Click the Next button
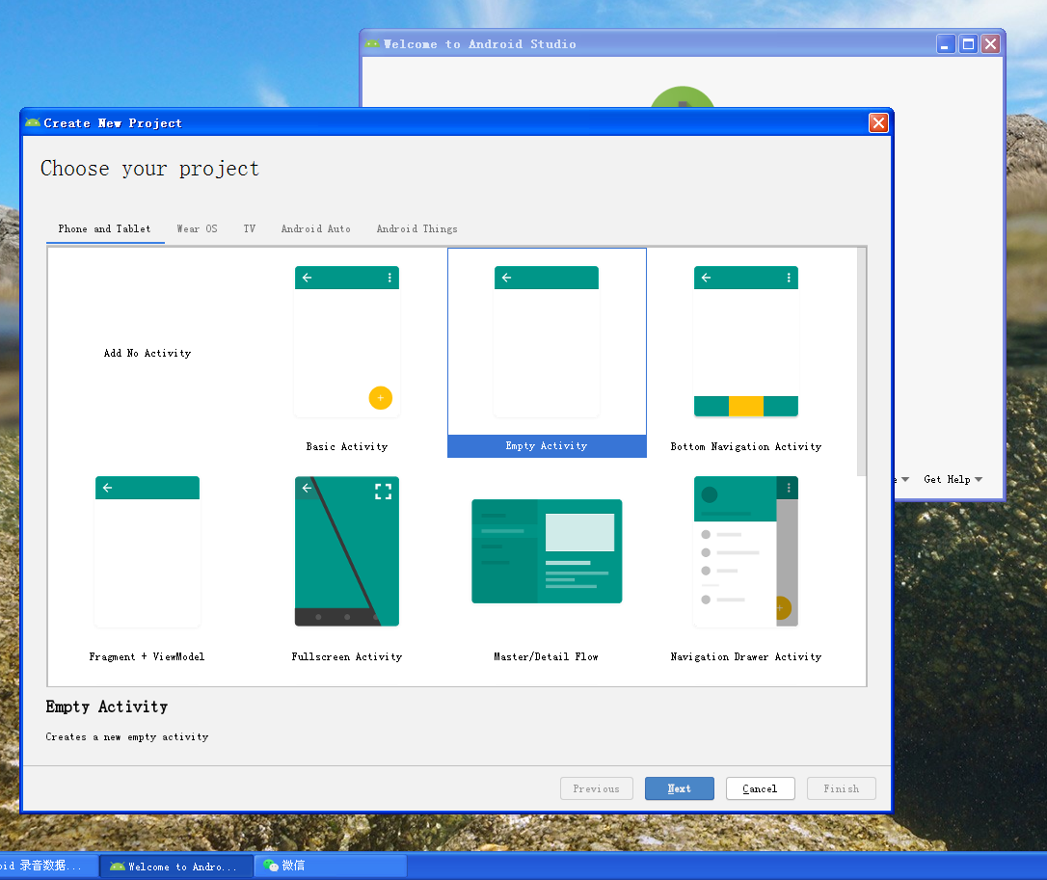 [679, 788]
